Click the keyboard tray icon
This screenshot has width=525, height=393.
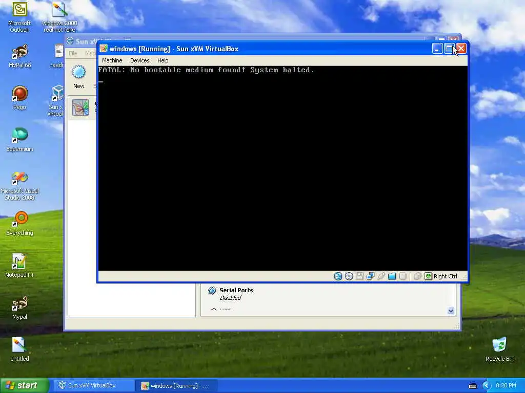(x=472, y=386)
